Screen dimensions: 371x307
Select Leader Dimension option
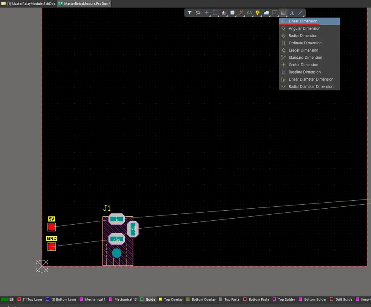click(x=310, y=50)
